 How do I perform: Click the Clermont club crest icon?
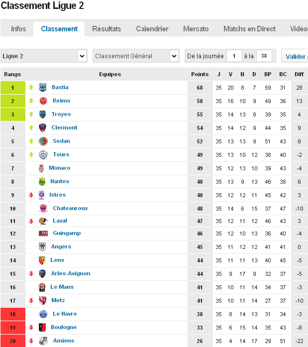pos(43,128)
